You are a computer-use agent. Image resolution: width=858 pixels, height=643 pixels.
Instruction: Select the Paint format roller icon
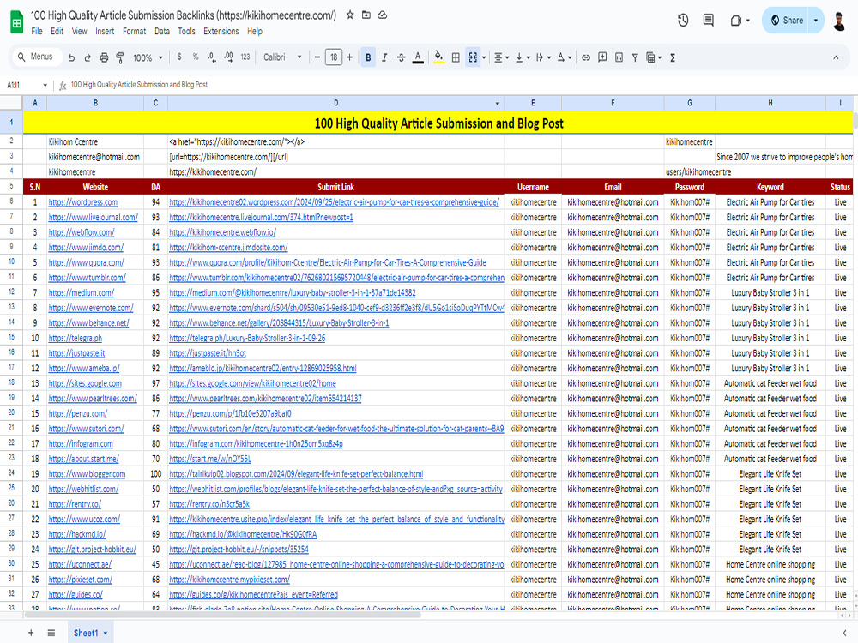pos(120,57)
